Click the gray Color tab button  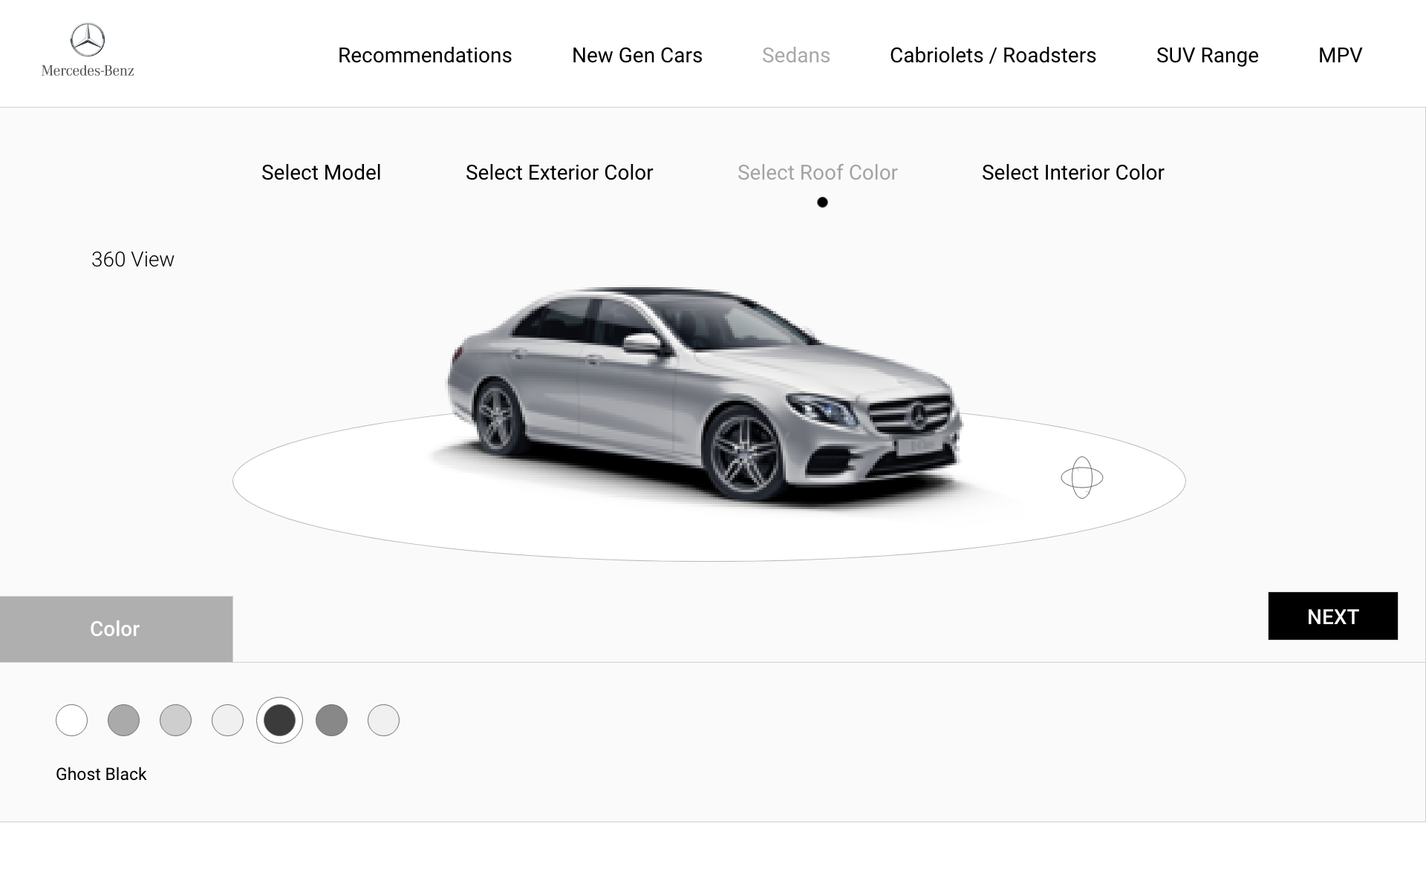tap(116, 629)
